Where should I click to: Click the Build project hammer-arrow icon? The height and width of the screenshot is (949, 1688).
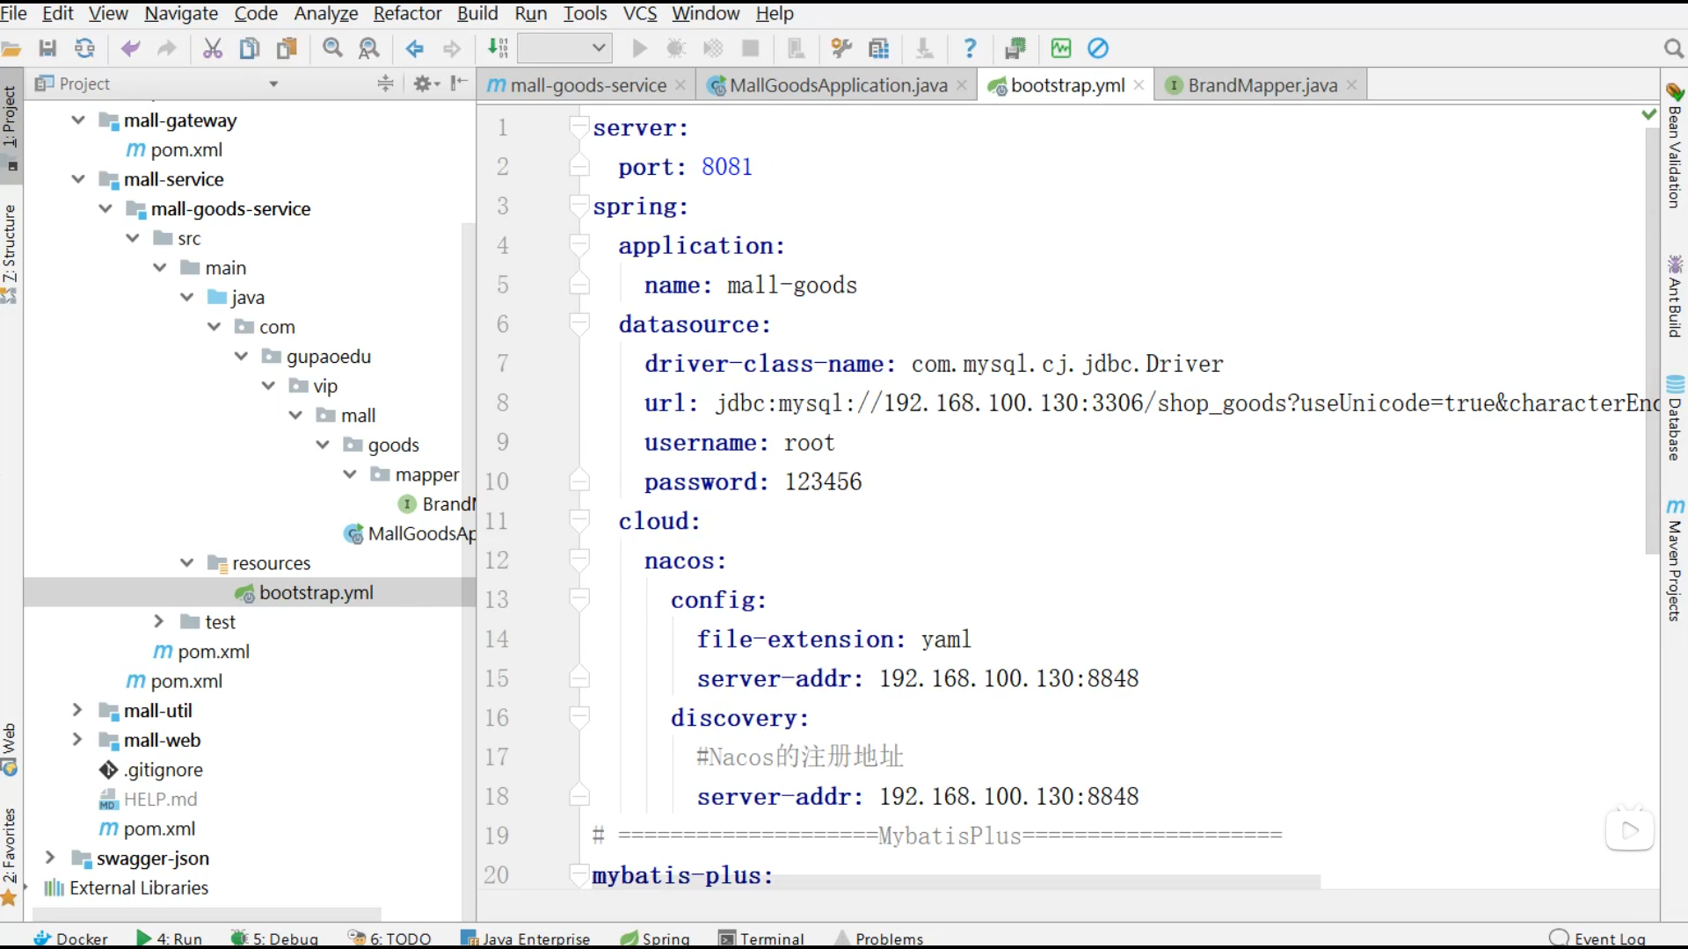[498, 48]
